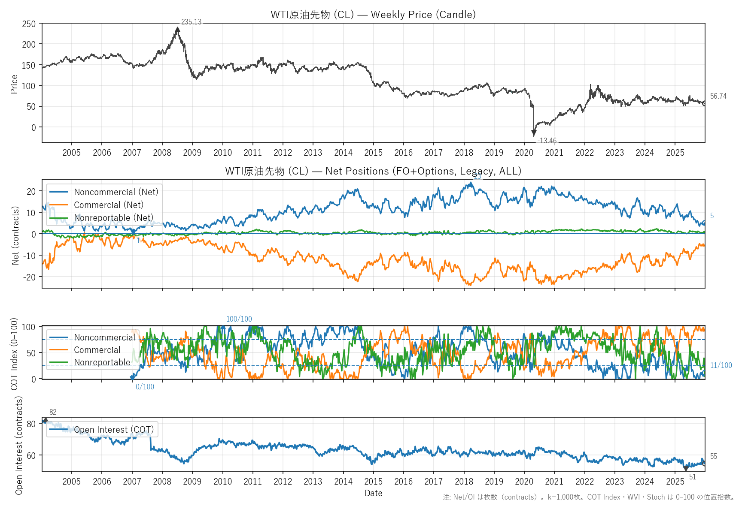Click the Net Positions chart title
This screenshot has height=506, width=742.
(x=373, y=171)
